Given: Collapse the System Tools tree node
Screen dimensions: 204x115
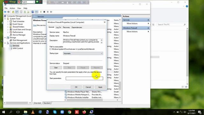Looking at the screenshot, I should (x=5, y=19).
